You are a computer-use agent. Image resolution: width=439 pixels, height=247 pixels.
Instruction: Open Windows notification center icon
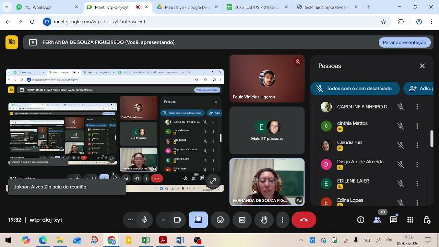pyautogui.click(x=428, y=240)
